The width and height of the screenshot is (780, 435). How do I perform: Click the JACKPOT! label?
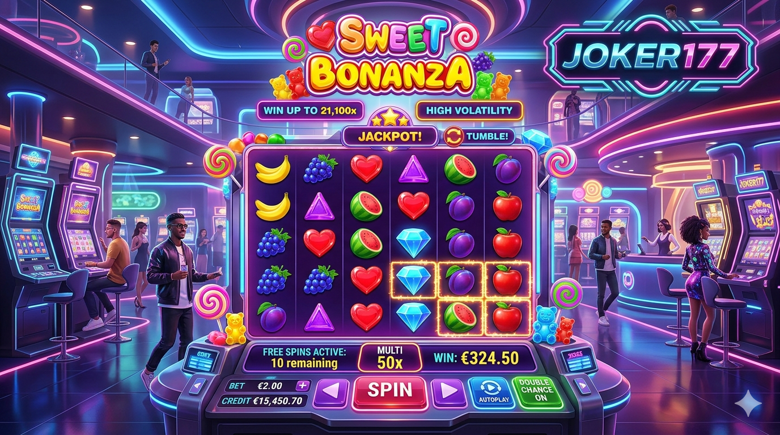[x=389, y=137]
